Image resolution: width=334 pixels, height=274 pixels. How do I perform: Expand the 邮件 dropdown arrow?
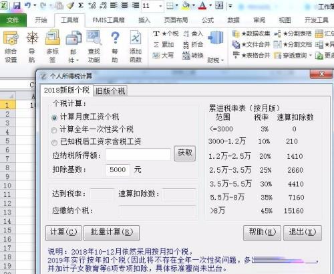tap(77, 60)
